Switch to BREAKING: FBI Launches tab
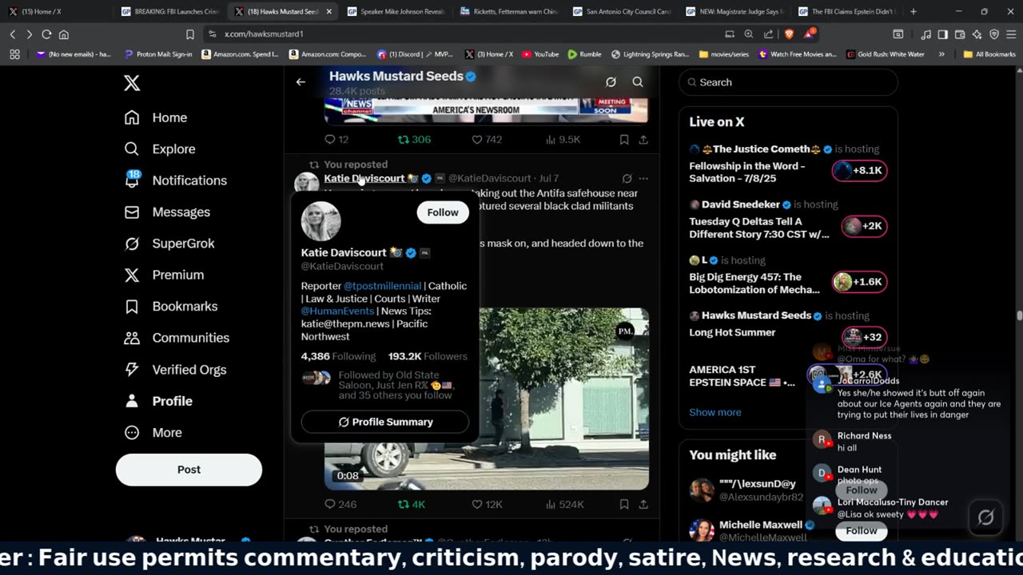 pos(170,11)
